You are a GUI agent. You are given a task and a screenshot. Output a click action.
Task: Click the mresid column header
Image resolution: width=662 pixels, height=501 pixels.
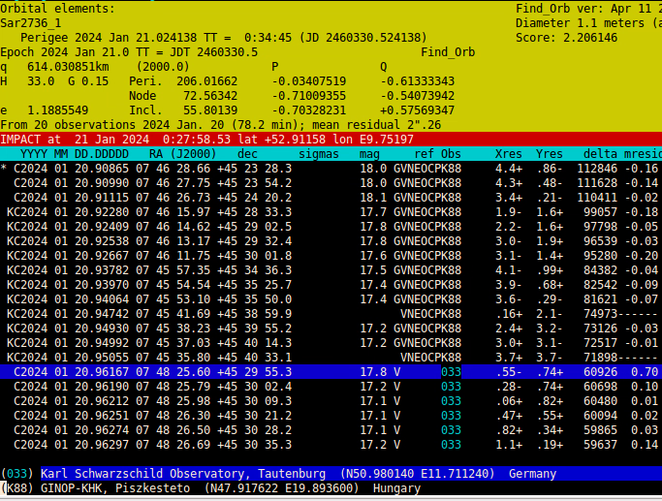pos(642,154)
